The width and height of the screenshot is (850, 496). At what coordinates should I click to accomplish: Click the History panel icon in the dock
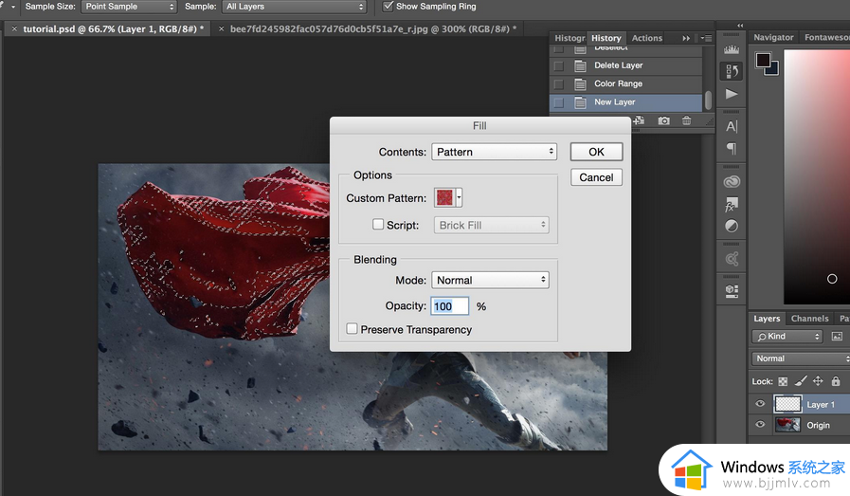732,71
